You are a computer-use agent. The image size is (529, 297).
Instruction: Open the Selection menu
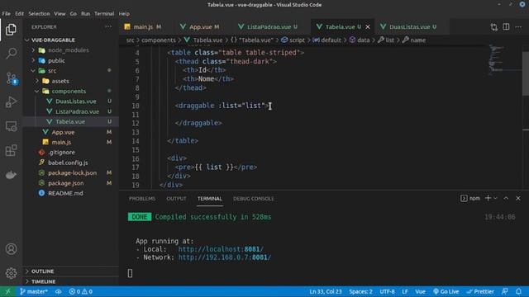[39, 14]
